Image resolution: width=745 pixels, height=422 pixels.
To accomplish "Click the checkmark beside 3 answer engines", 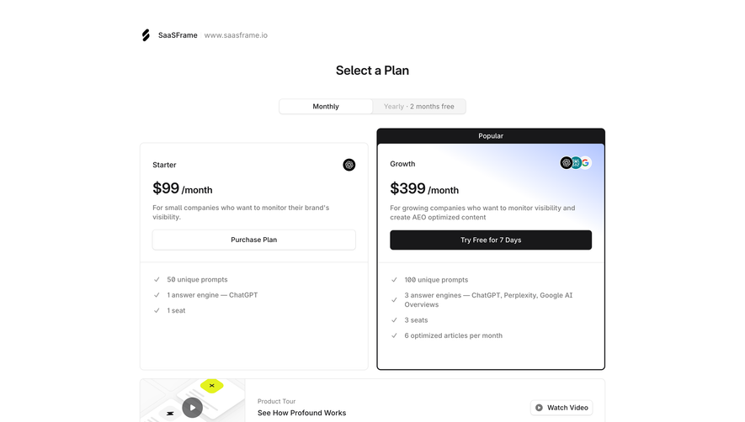I will tap(394, 300).
